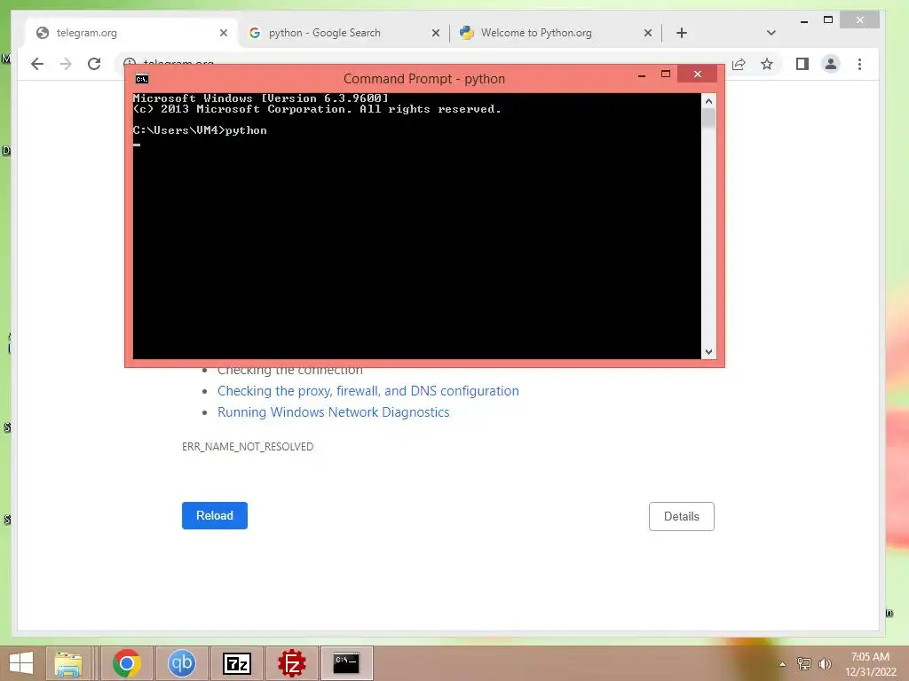Close the Command Prompt window

point(698,74)
